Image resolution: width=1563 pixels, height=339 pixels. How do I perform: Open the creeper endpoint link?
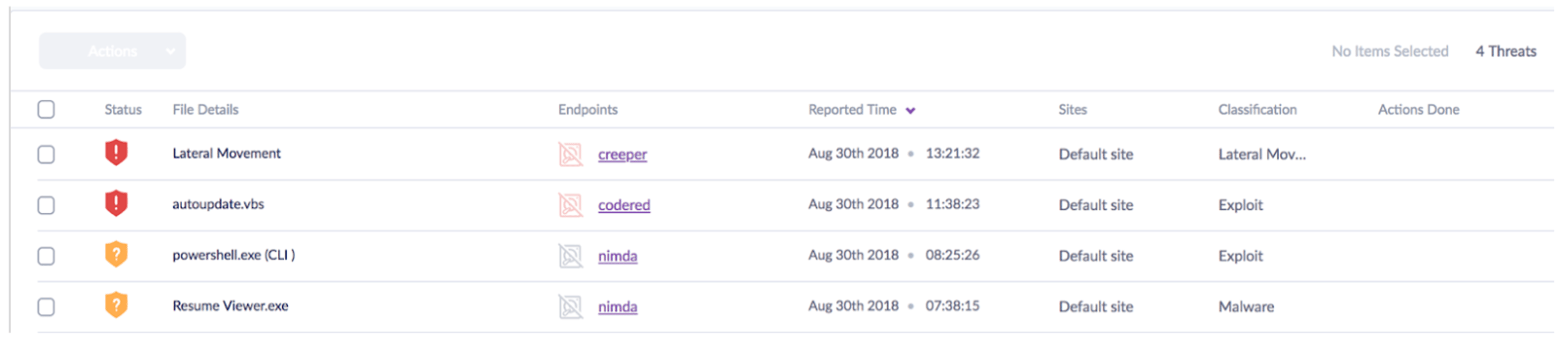[x=622, y=154]
